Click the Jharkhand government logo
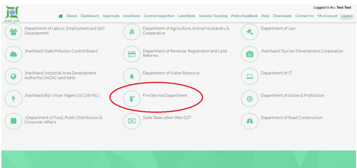This screenshot has width=357, height=168. click(12, 14)
